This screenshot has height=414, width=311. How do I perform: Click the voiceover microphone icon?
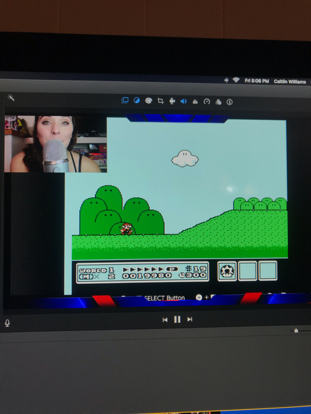point(7,323)
